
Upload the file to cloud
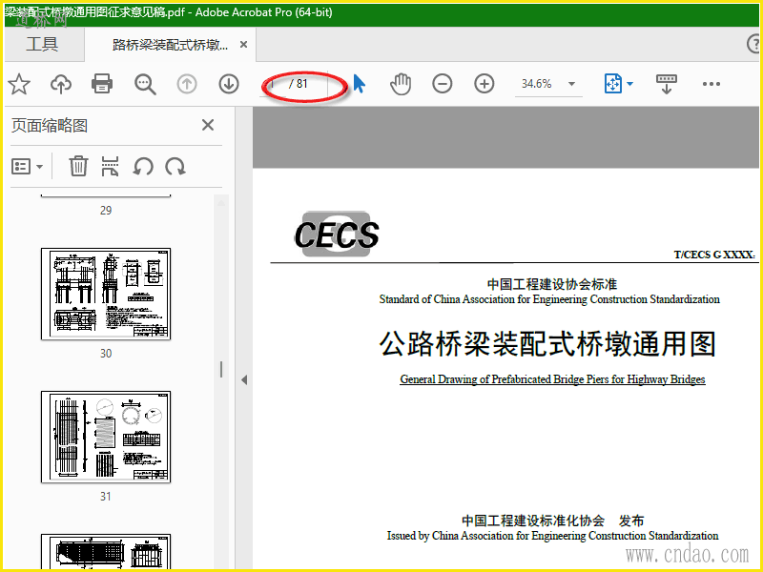click(61, 84)
